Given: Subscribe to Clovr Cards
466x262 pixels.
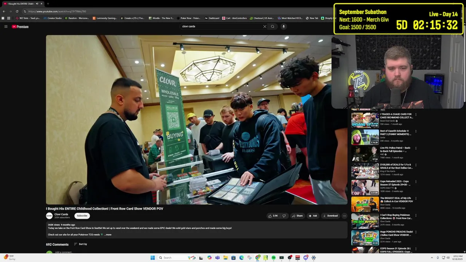Looking at the screenshot, I should pos(82,216).
